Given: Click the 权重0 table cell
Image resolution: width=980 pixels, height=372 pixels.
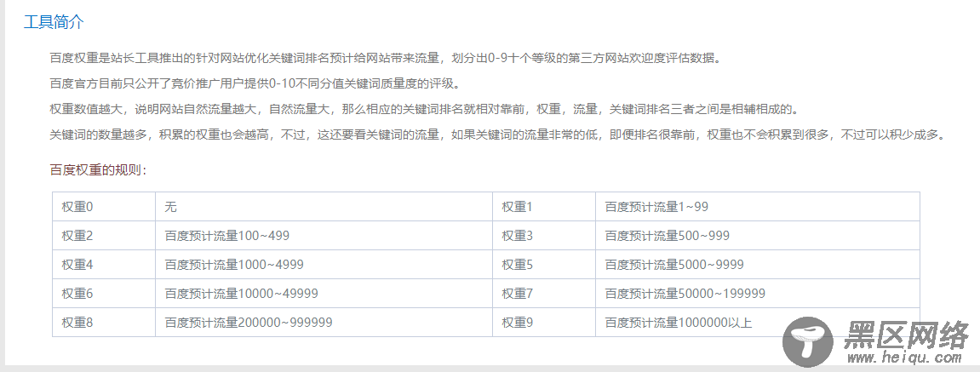Looking at the screenshot, I should click(x=104, y=206).
